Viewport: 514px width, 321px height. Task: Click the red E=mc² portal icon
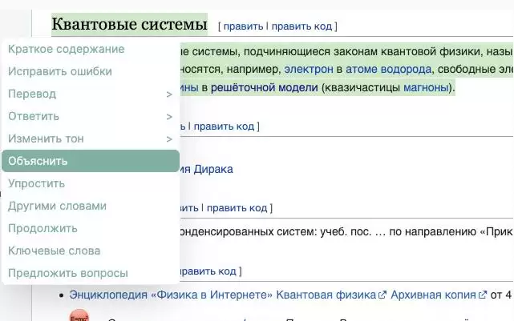point(79,315)
